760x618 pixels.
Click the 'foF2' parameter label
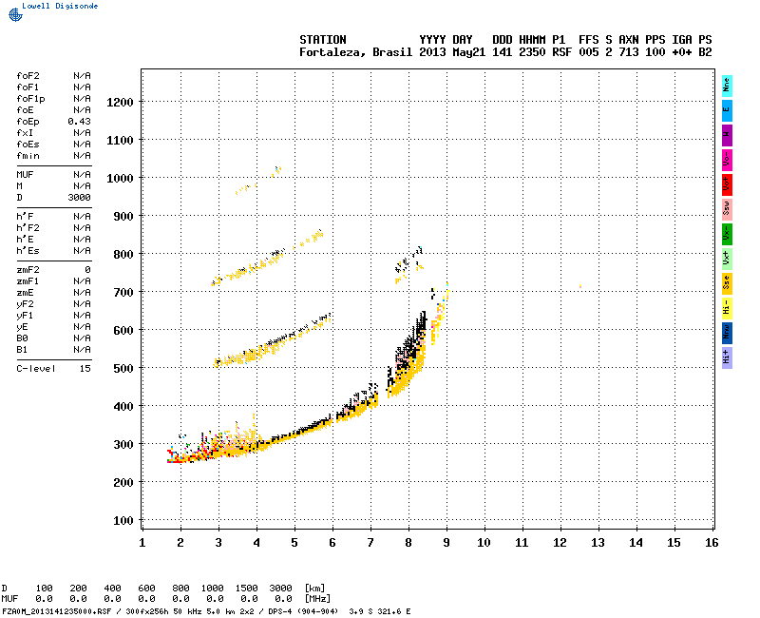(28, 76)
